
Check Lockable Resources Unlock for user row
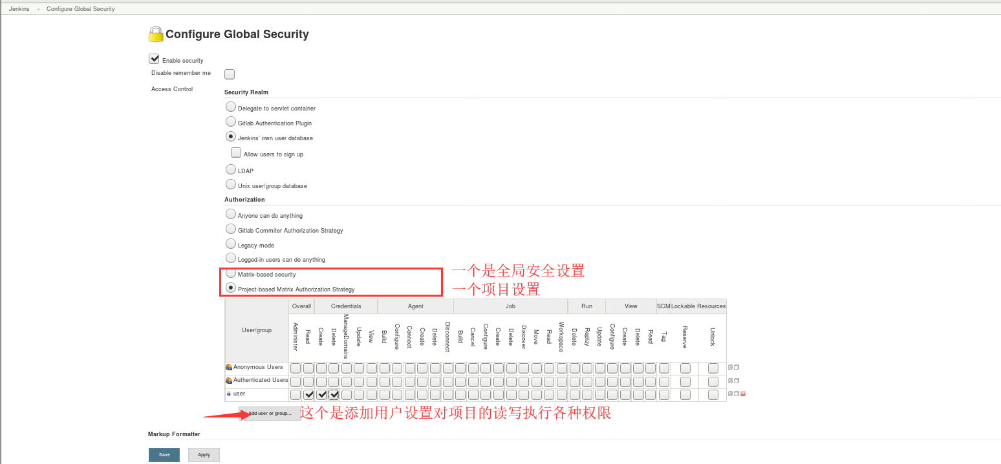pos(713,395)
